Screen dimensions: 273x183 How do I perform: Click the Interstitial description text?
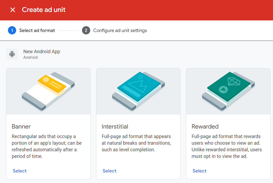[x=136, y=143]
